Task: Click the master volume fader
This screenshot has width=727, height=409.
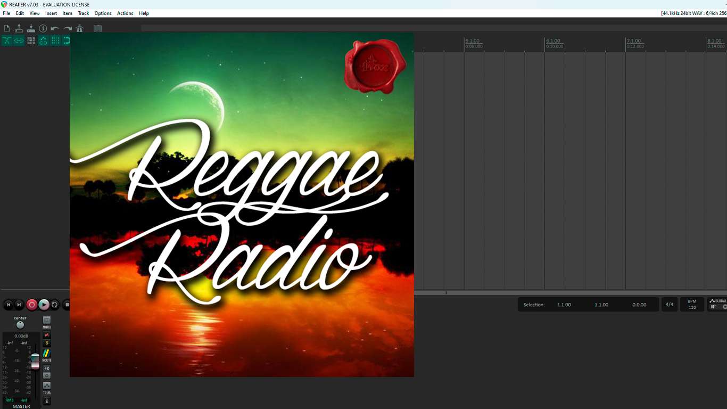Action: point(35,361)
